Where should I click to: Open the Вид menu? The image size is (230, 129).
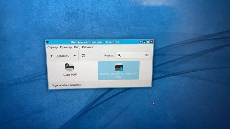[77, 47]
